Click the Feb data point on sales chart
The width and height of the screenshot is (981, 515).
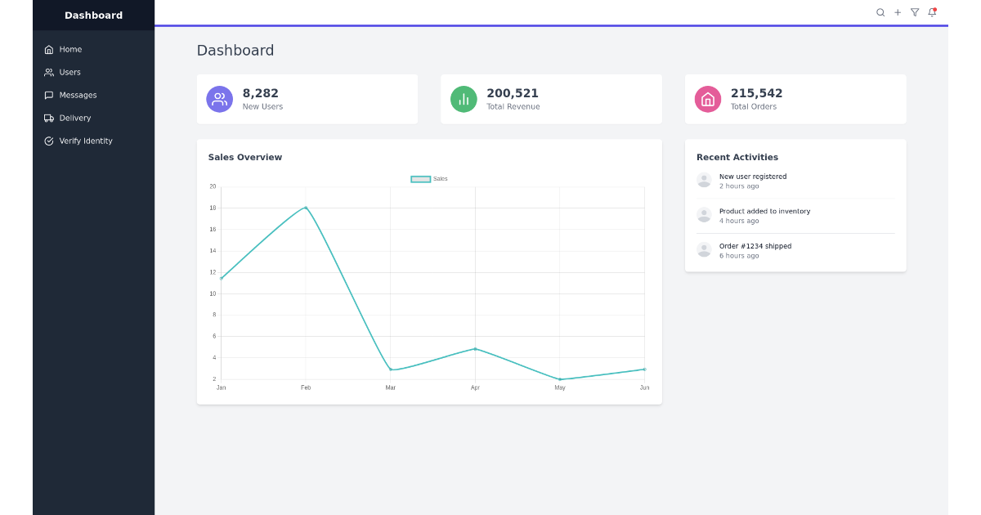[x=306, y=208]
